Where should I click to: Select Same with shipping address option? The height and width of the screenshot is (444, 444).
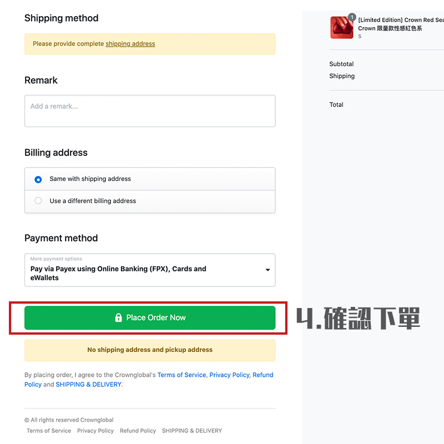38,179
